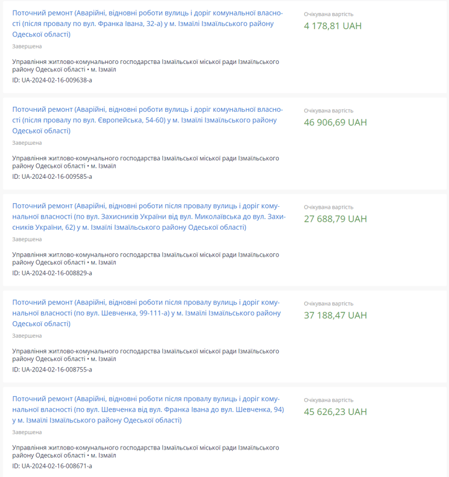This screenshot has height=477, width=449.
Task: Click on ID UA-2024-02-16-008671-a
Action: tap(52, 466)
